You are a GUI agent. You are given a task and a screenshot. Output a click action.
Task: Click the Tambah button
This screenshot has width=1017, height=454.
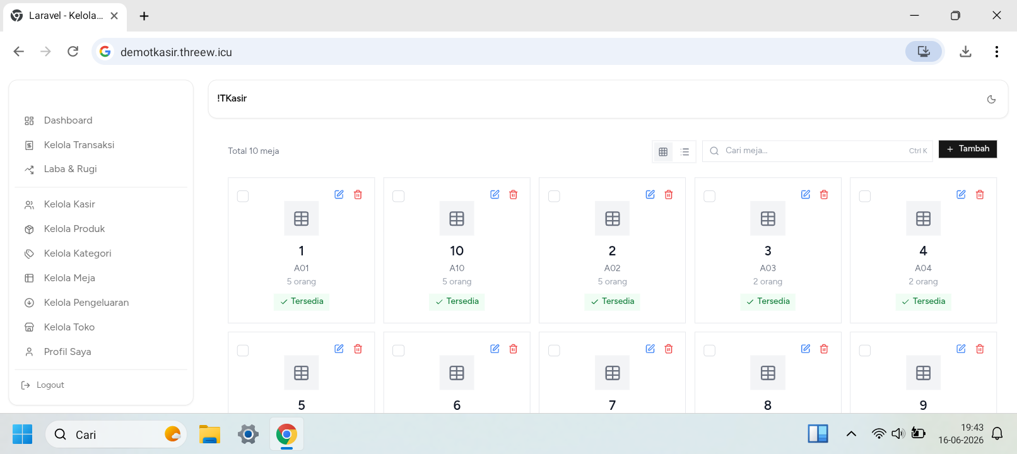click(x=967, y=149)
